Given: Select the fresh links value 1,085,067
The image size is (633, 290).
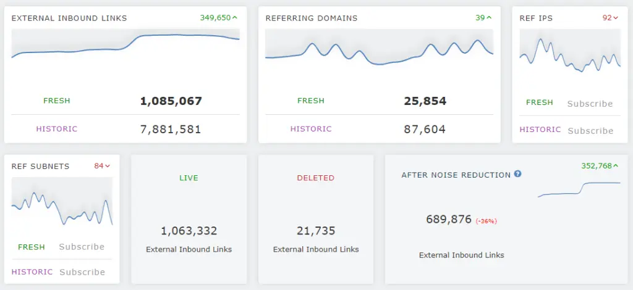Looking at the screenshot, I should pos(171,101).
